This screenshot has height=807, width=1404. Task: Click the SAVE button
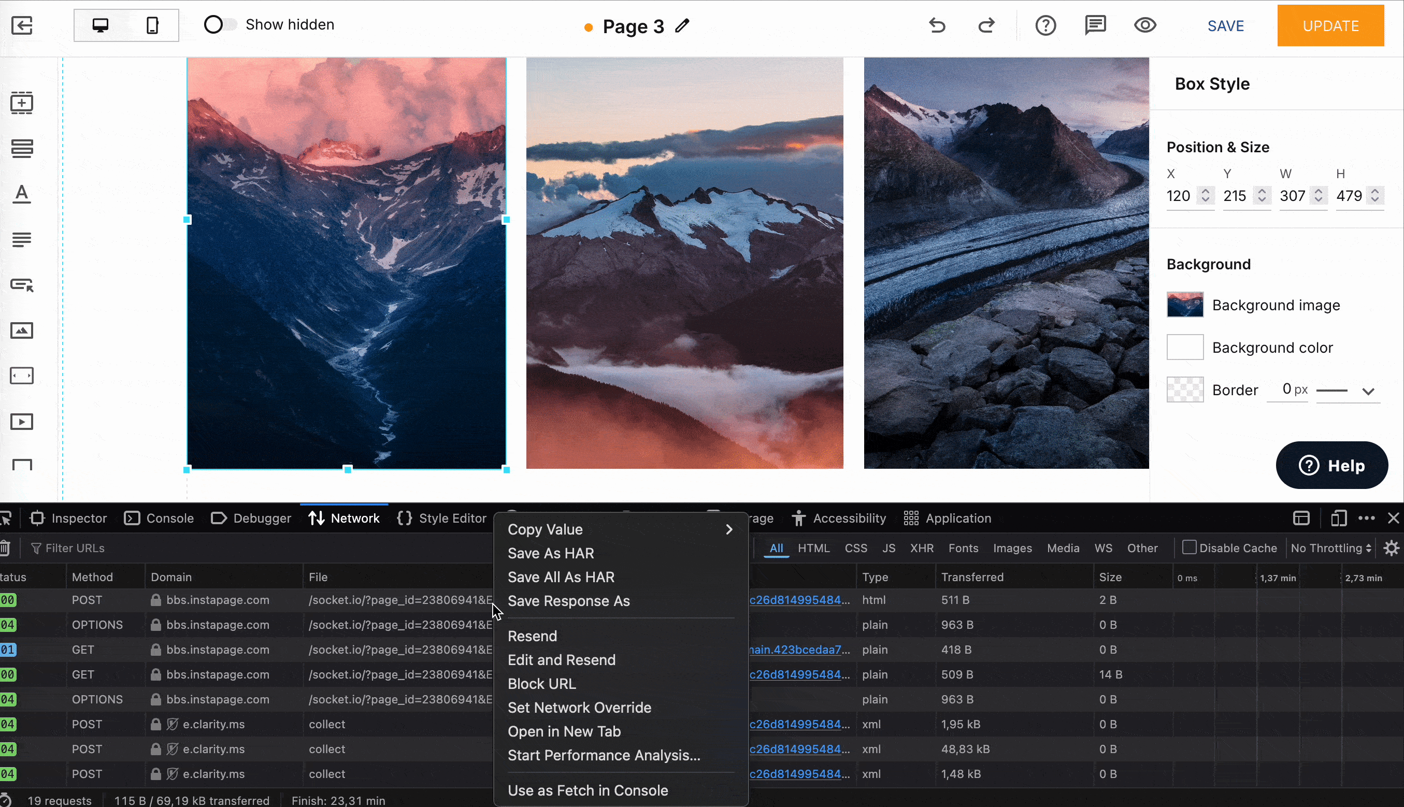(x=1225, y=26)
